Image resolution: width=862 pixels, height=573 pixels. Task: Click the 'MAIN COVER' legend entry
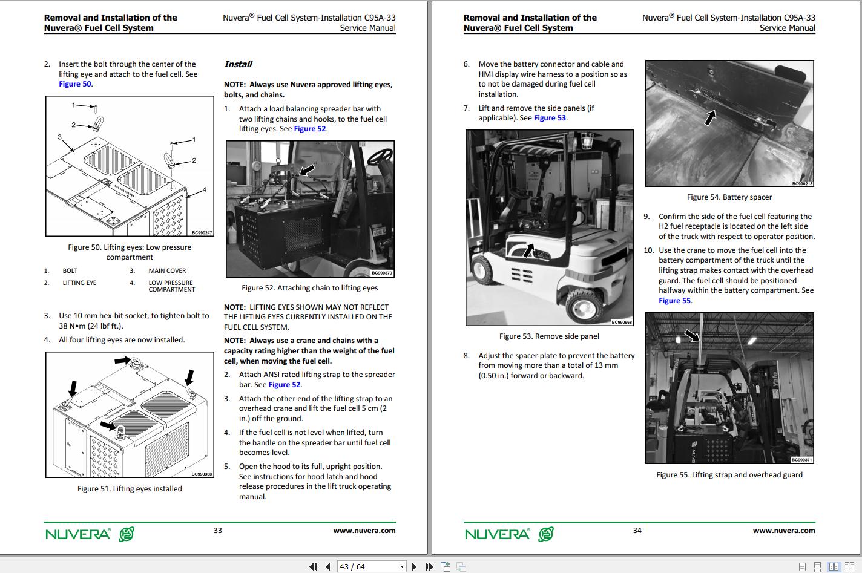pos(167,271)
